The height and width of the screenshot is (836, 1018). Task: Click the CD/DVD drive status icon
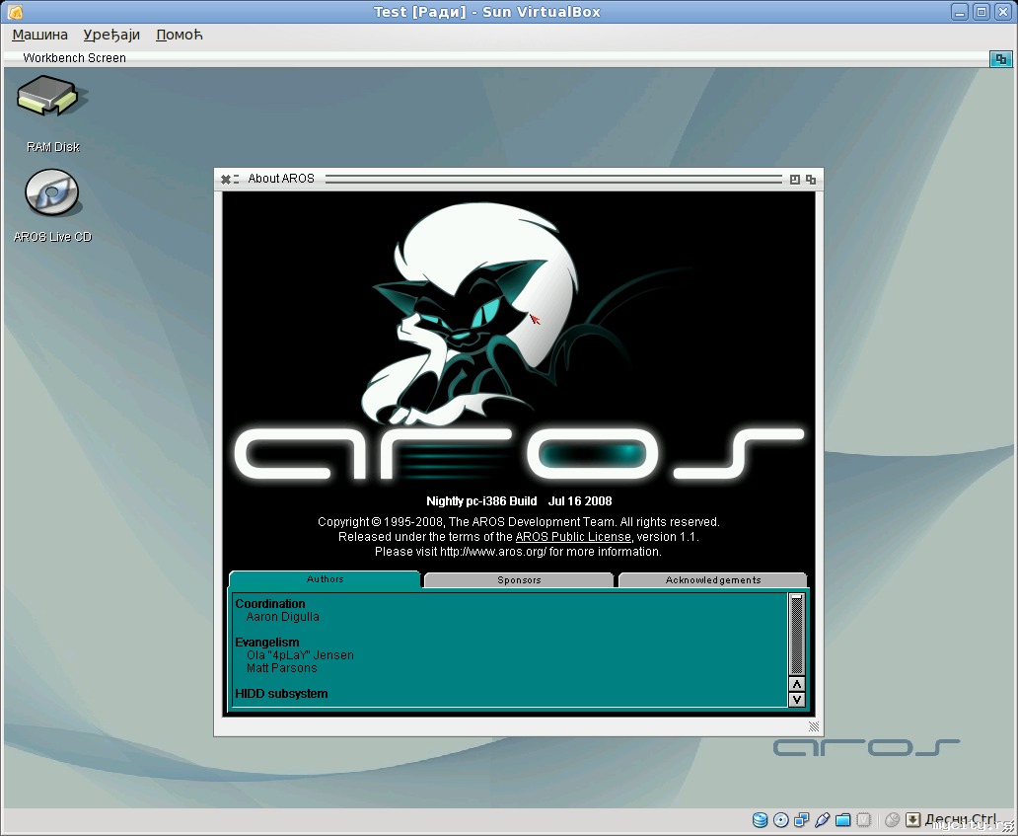pos(781,820)
